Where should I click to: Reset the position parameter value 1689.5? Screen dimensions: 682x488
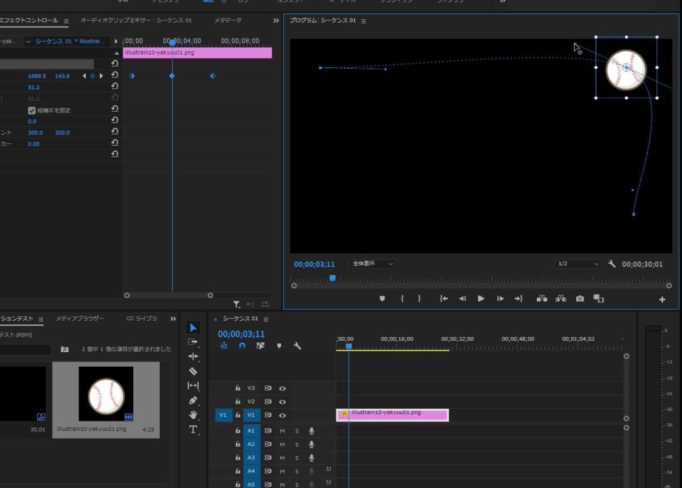(x=115, y=77)
